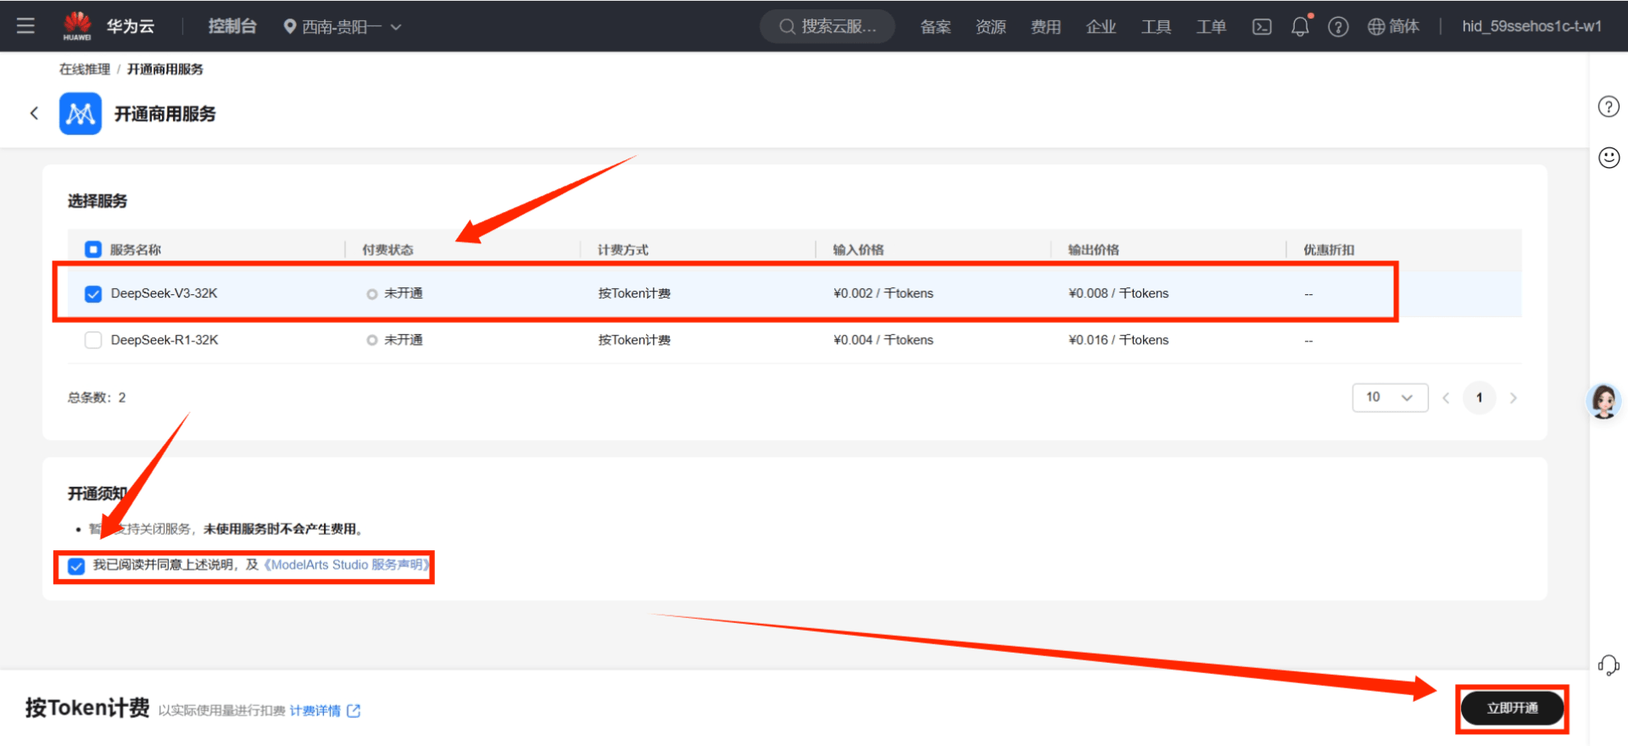This screenshot has height=746, width=1628.
Task: Click the ModelArts blue logo icon
Action: pos(81,114)
